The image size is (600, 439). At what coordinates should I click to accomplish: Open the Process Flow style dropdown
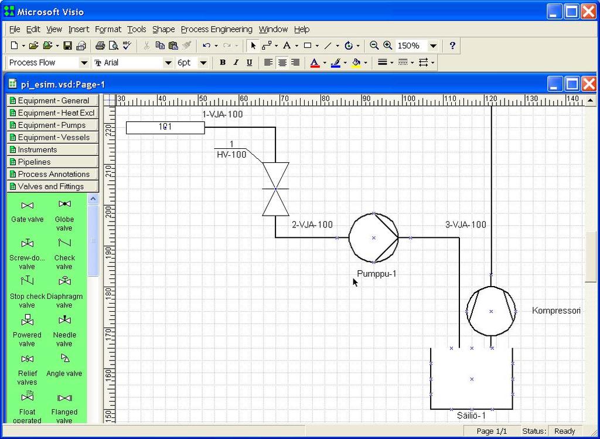tap(84, 63)
